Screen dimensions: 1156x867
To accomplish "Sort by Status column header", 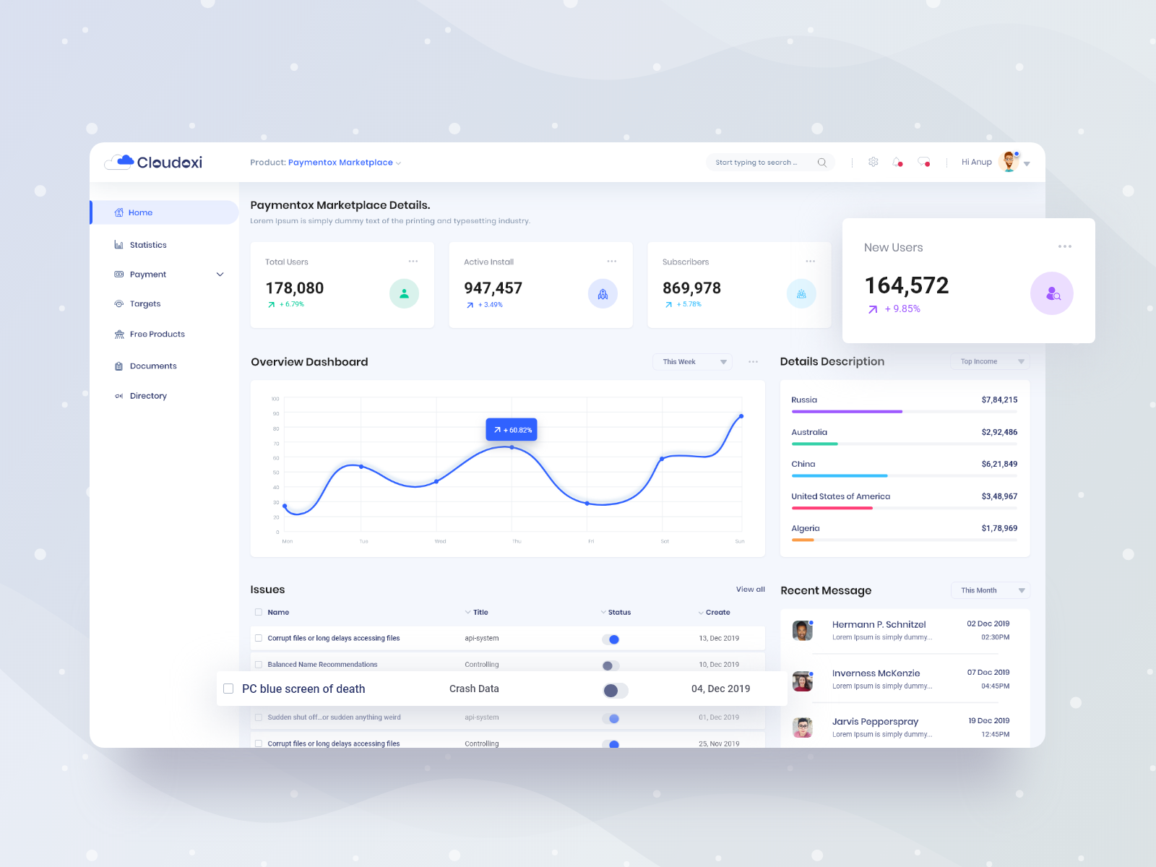I will tap(616, 612).
